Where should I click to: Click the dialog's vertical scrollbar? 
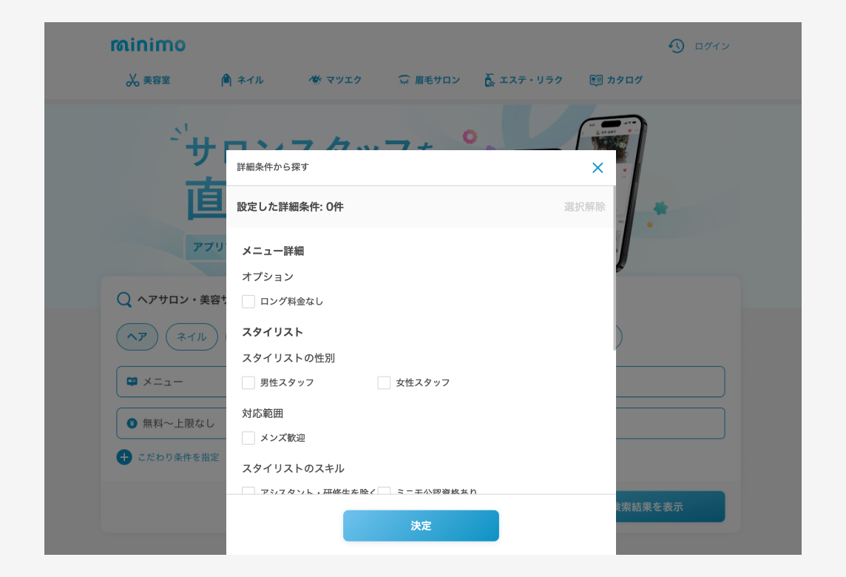[x=614, y=269]
